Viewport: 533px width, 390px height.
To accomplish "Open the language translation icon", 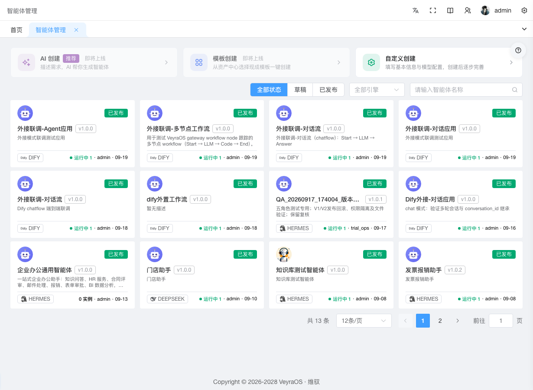I will pyautogui.click(x=416, y=10).
